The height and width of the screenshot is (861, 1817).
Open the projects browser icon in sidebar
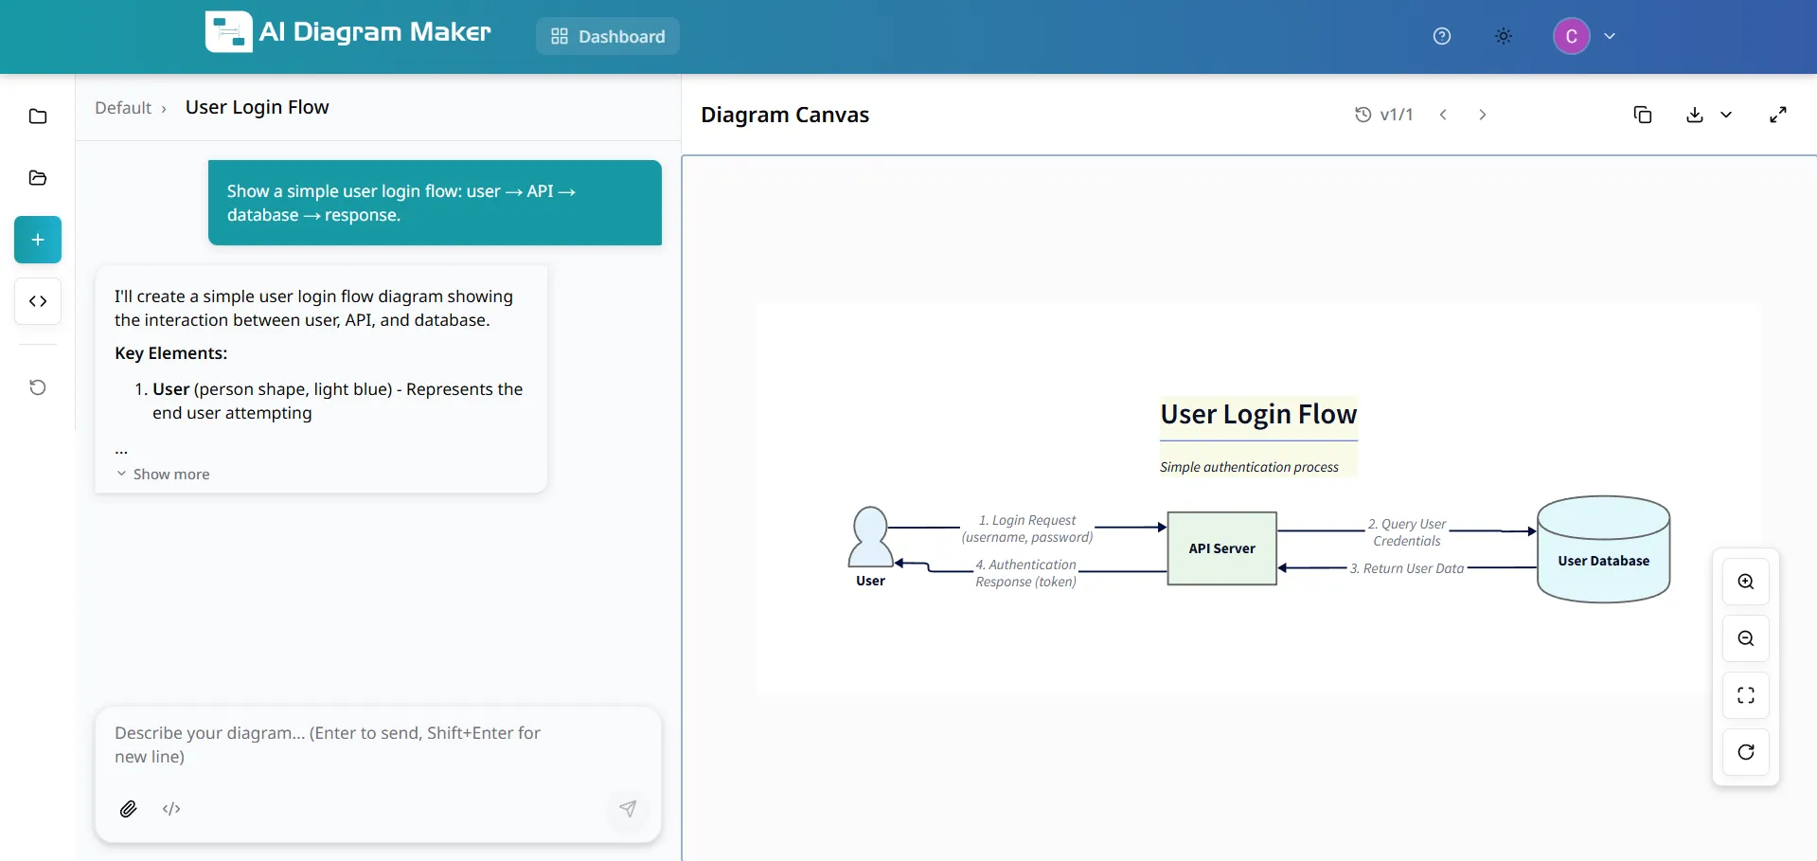37,178
